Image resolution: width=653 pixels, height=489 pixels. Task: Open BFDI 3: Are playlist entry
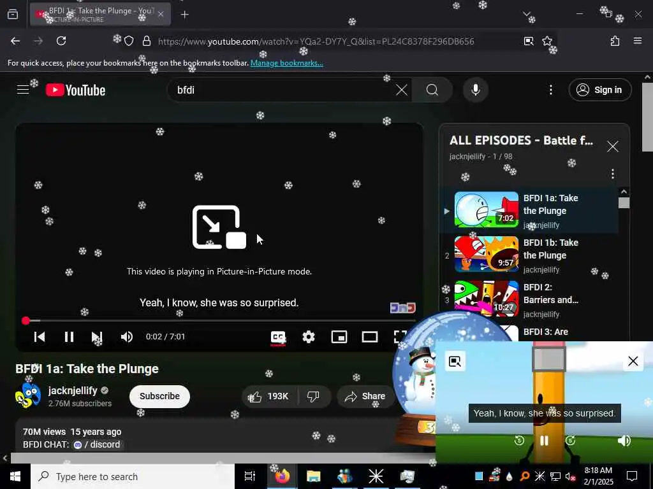click(x=546, y=332)
